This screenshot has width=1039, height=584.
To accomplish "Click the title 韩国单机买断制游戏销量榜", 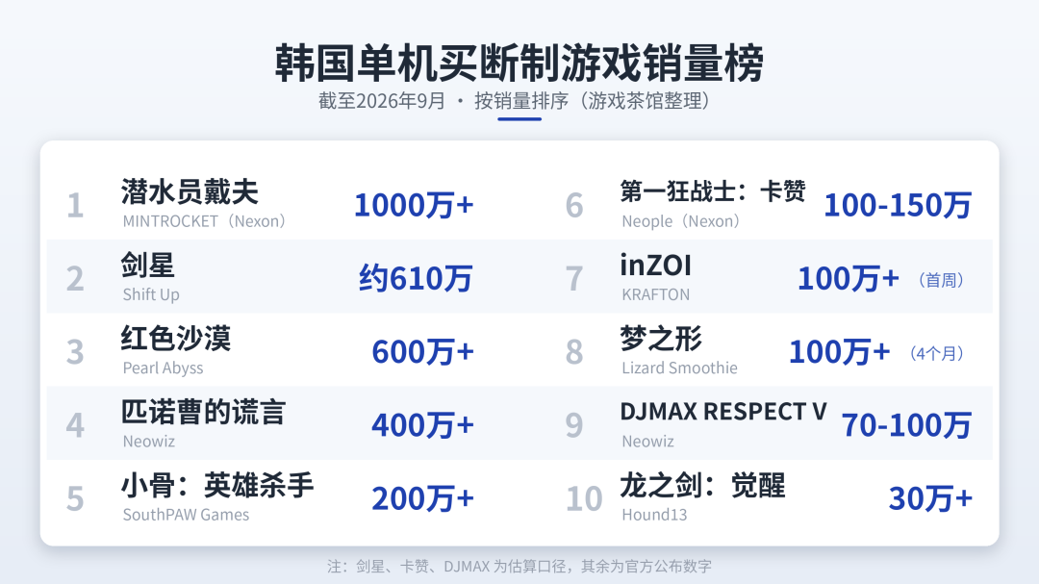I will [519, 63].
